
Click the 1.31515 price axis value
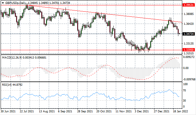coord(189,53)
